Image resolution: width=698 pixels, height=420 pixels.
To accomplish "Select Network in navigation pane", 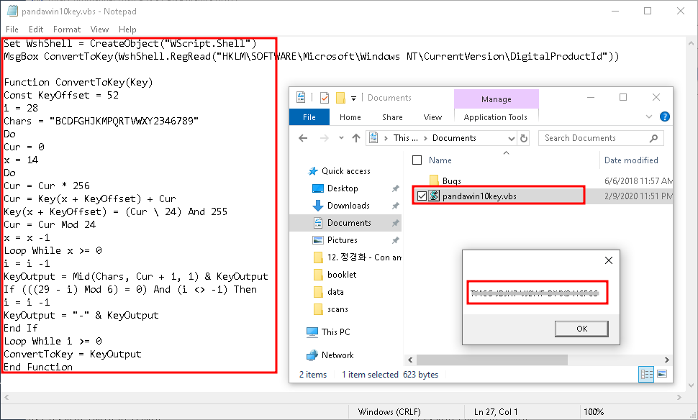I will 337,355.
